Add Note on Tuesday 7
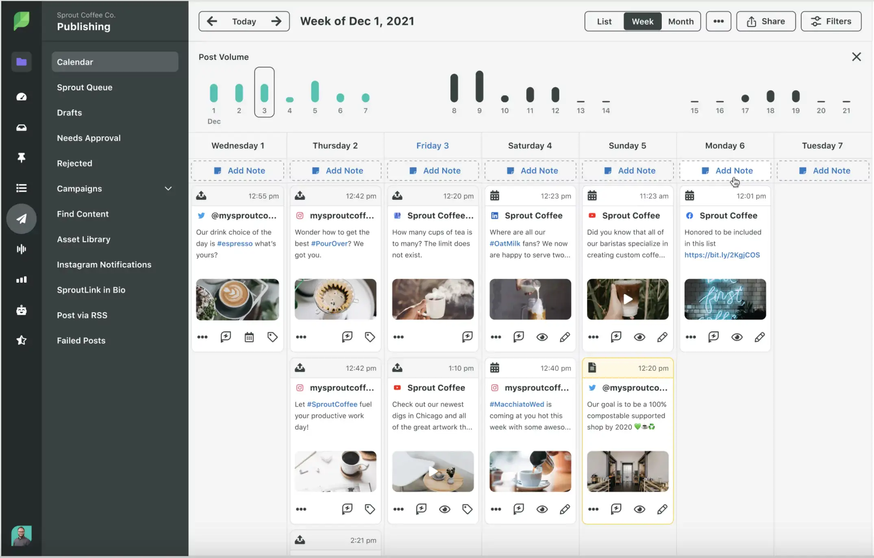Screen dimensions: 874x558 [x=823, y=171]
